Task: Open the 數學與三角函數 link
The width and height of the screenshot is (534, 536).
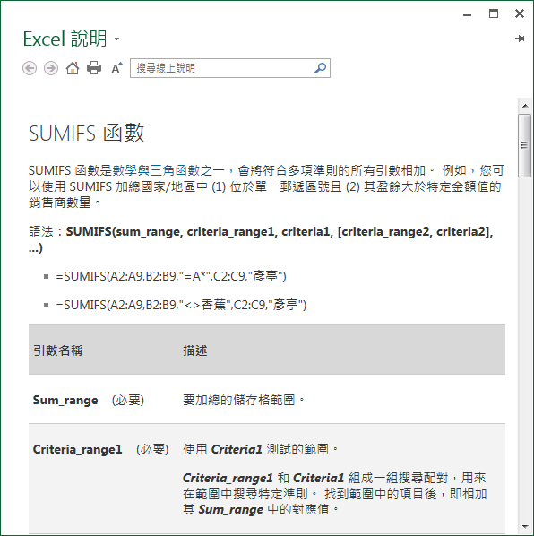Action: 156,170
